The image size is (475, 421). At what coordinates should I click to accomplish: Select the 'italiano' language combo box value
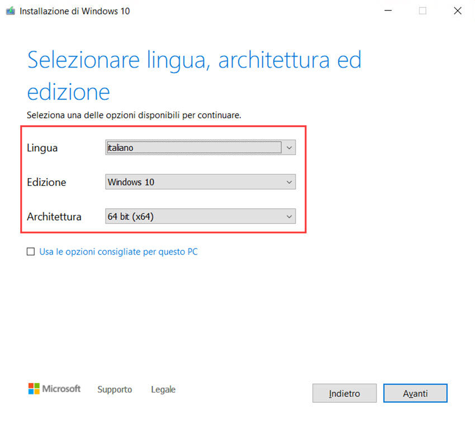click(x=193, y=148)
